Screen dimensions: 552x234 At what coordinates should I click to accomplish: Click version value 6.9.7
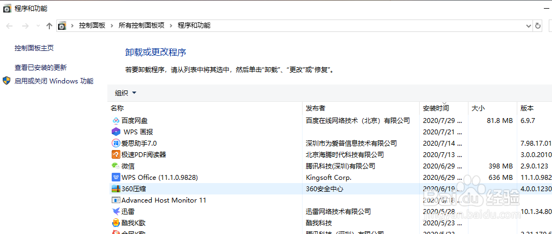[528, 121]
